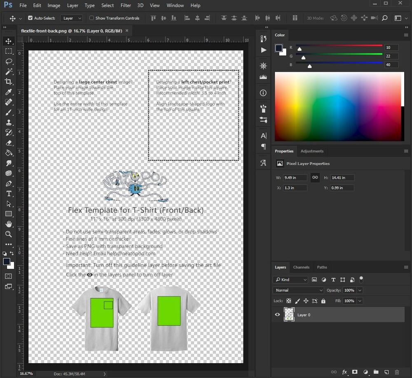This screenshot has width=412, height=378.
Task: Select the Rectangle shape tool
Action: click(x=8, y=214)
